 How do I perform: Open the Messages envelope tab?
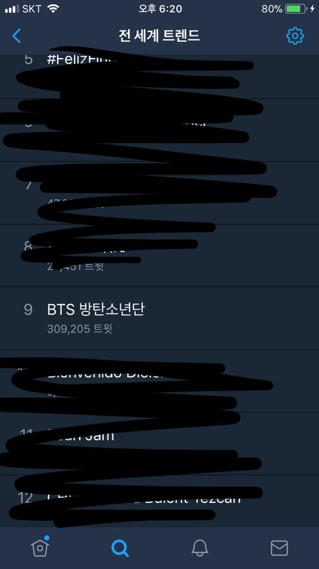(x=279, y=548)
